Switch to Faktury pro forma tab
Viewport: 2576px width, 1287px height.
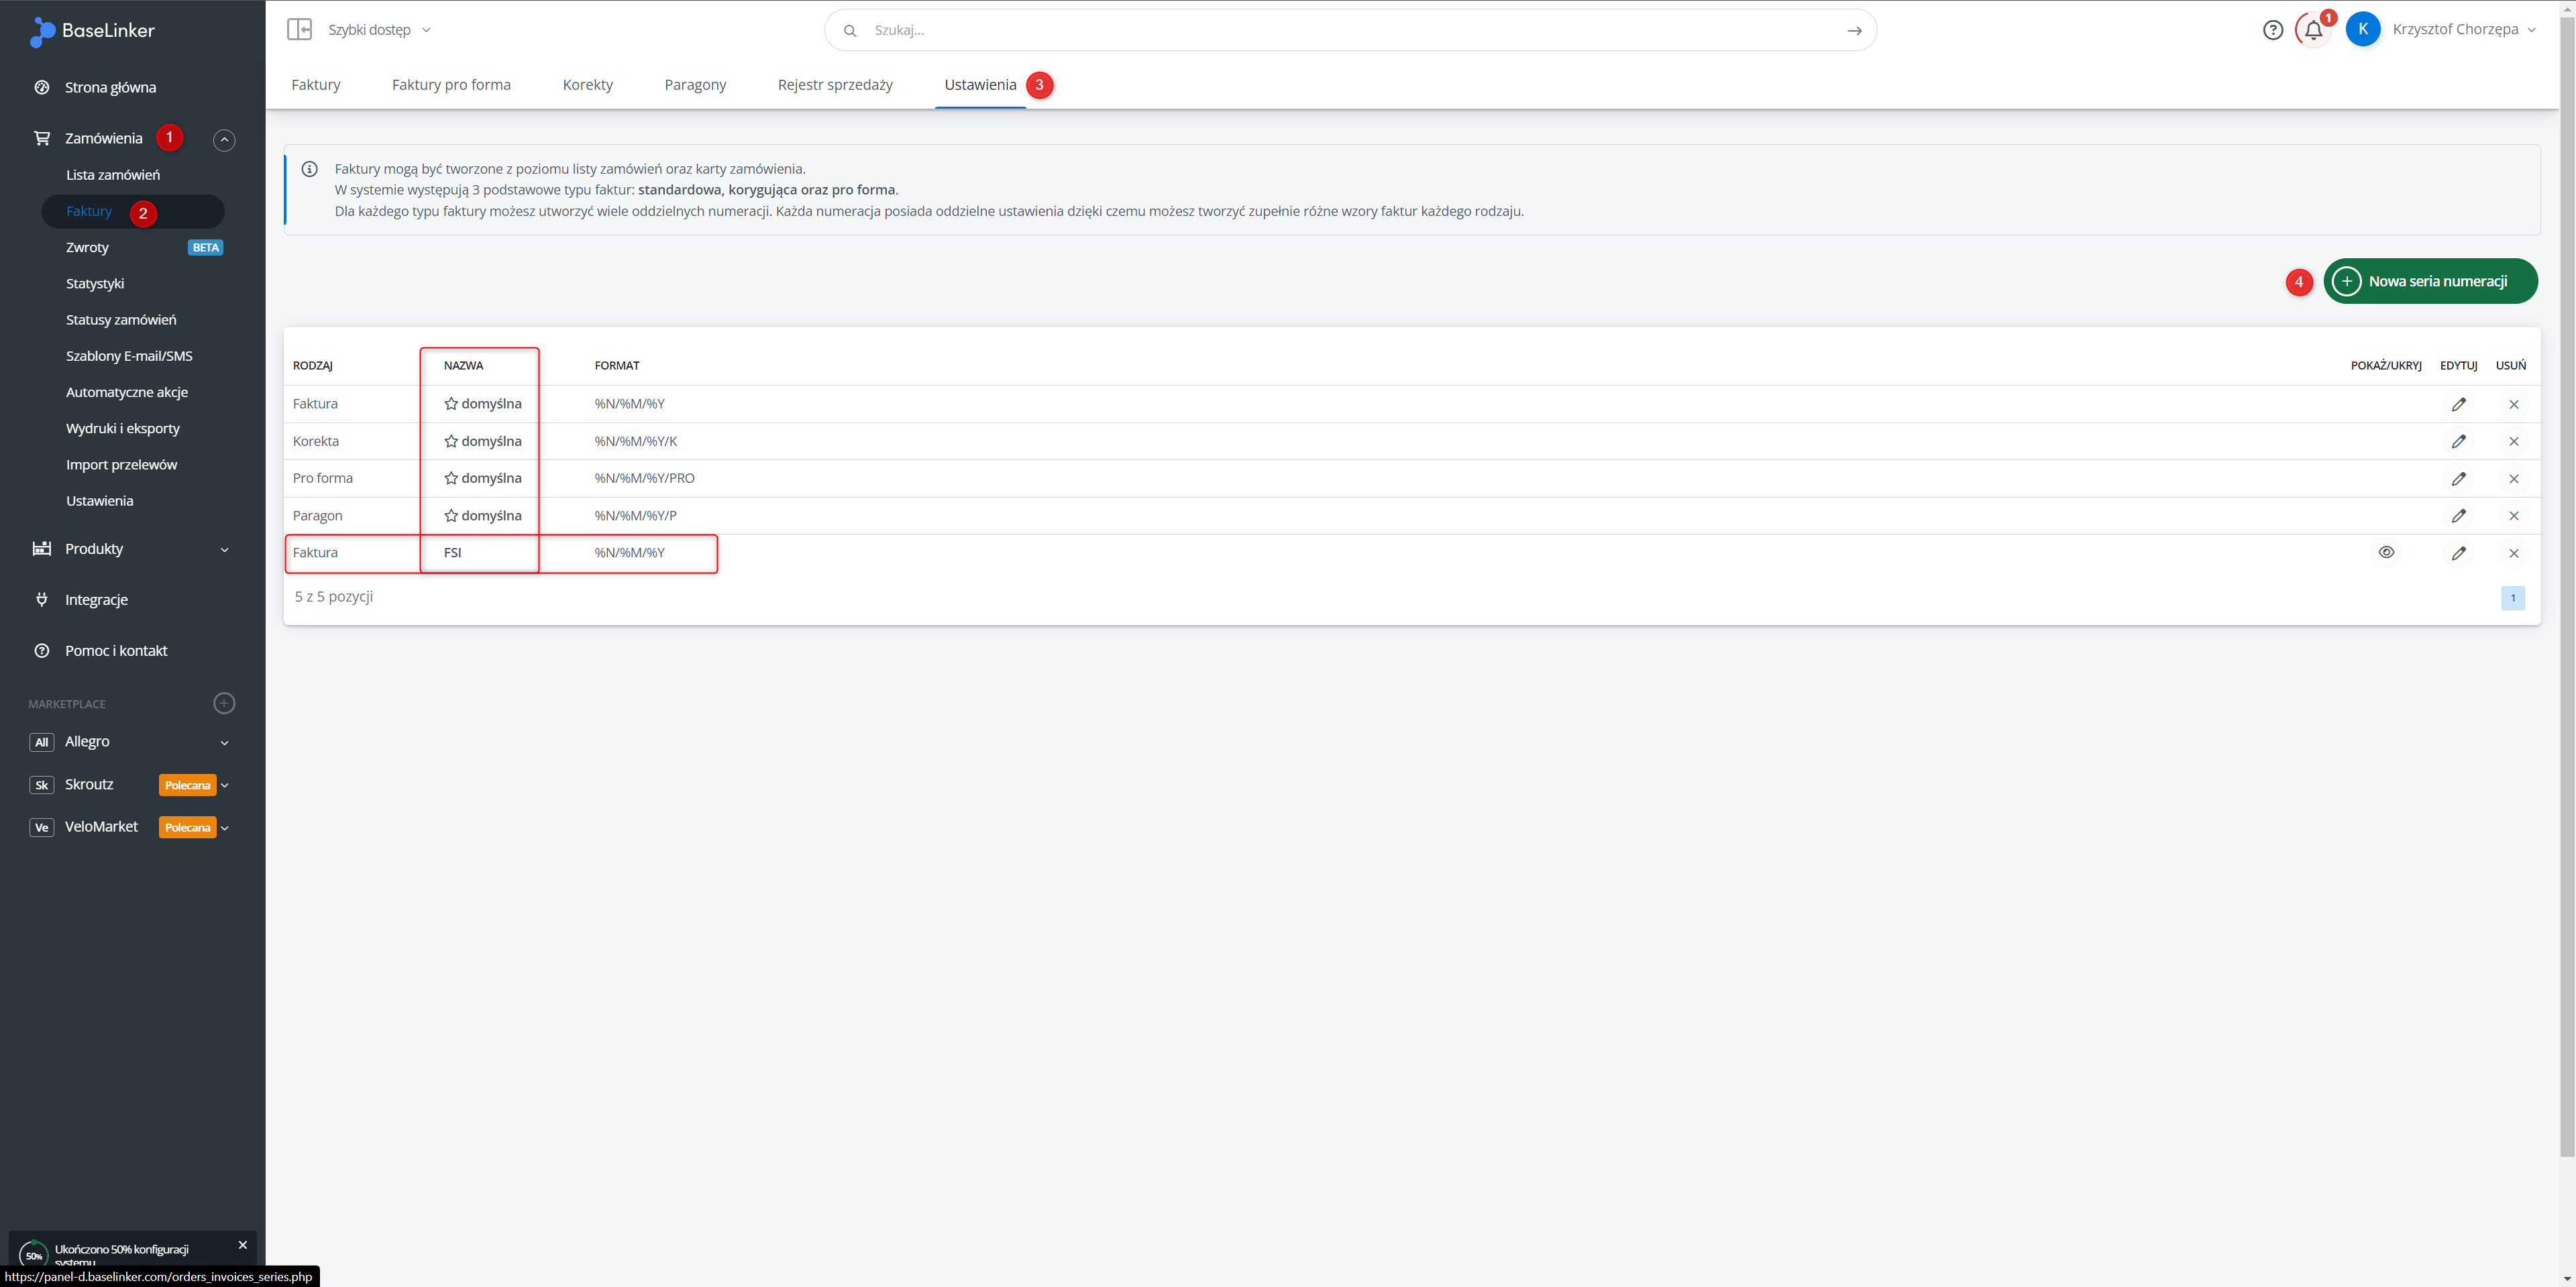point(451,85)
